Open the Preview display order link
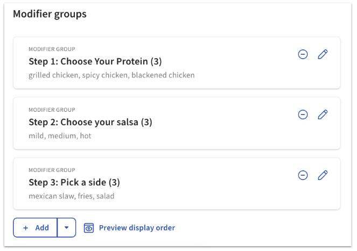The image size is (357, 251). tap(137, 228)
